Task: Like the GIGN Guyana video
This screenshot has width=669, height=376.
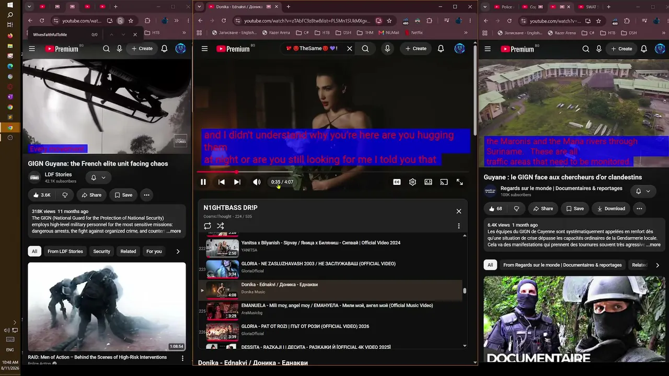Action: coord(41,195)
